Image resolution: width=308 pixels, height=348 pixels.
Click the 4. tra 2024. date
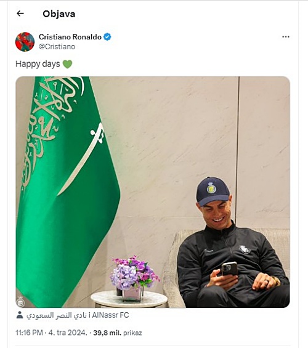tap(68, 333)
